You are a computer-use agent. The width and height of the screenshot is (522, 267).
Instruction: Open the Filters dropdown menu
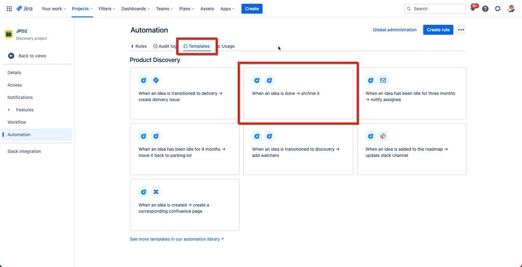[x=107, y=9]
